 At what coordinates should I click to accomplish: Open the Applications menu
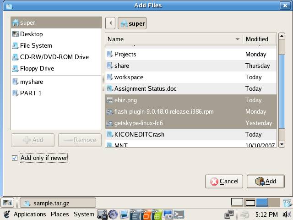pos(29,214)
